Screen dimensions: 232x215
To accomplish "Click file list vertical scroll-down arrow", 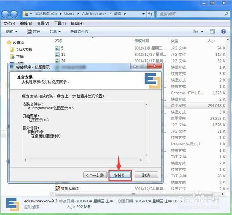I will 228,189.
